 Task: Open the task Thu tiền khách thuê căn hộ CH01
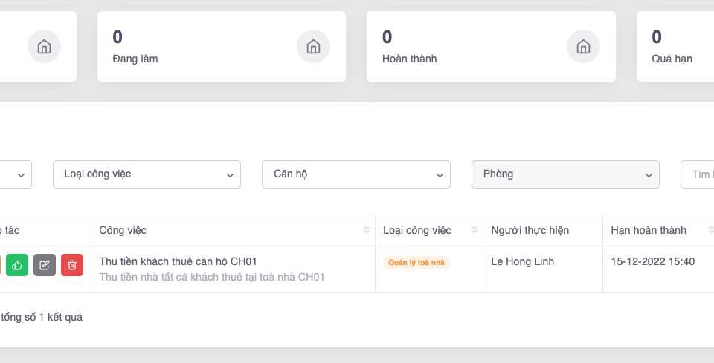[x=178, y=261]
